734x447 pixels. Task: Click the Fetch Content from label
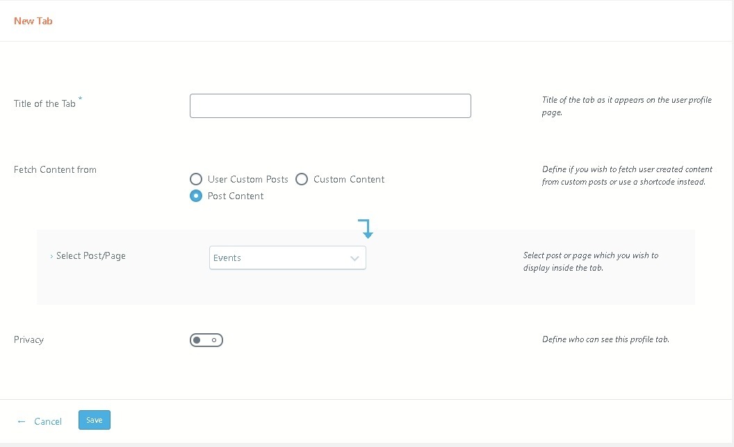[x=55, y=169]
